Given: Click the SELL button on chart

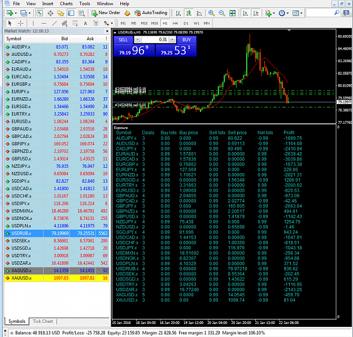Looking at the screenshot, I should coord(123,40).
